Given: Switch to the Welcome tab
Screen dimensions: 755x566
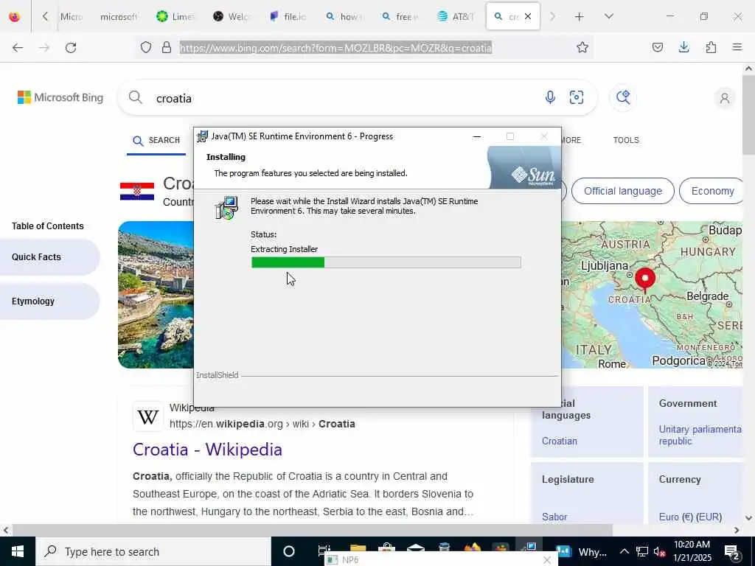Looking at the screenshot, I should coord(231,16).
